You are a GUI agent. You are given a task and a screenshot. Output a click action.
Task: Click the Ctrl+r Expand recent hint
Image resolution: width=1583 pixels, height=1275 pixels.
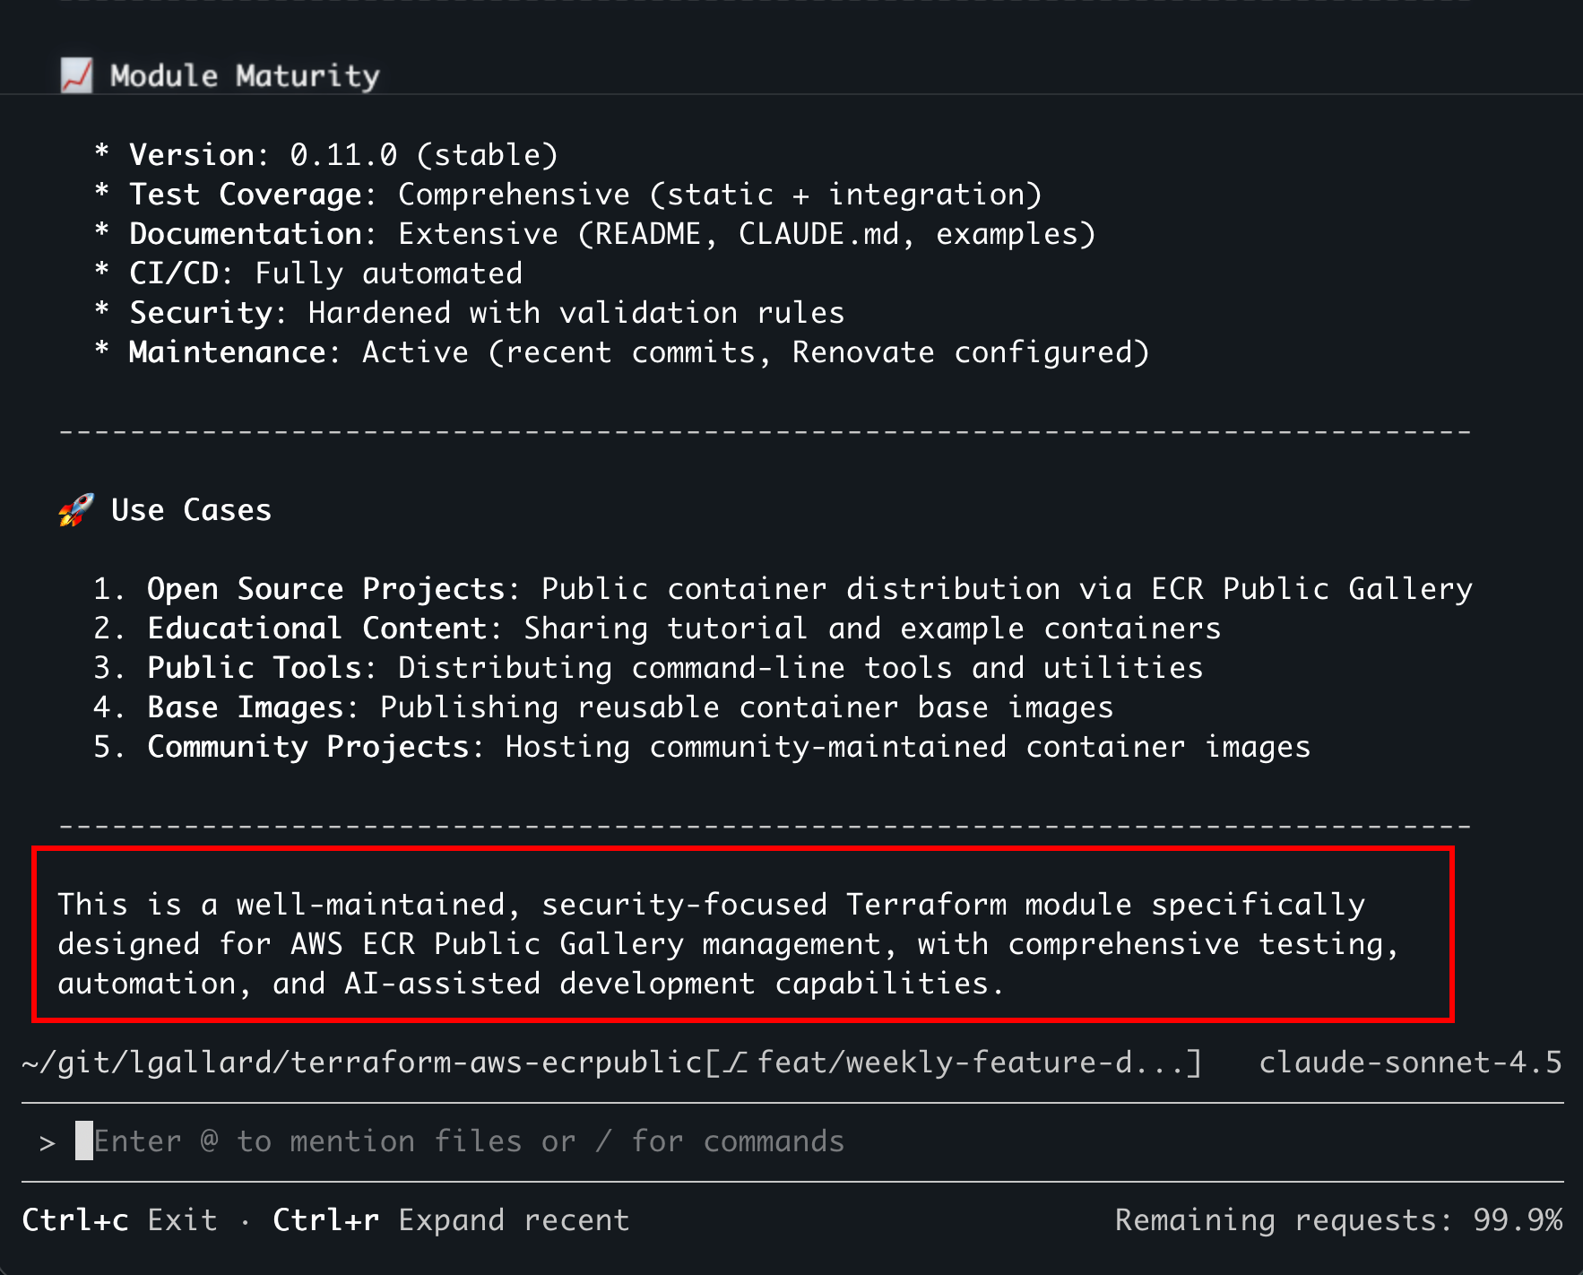click(451, 1220)
